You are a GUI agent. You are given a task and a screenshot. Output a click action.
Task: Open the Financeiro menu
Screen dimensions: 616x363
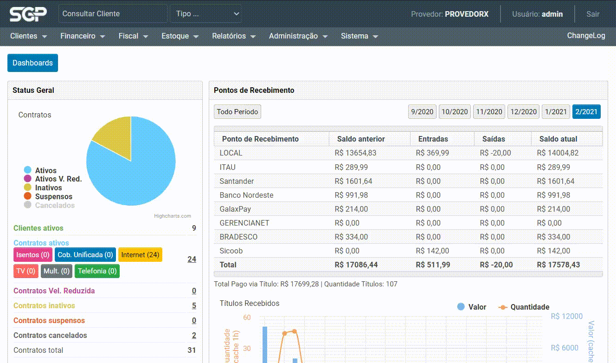[x=83, y=36]
